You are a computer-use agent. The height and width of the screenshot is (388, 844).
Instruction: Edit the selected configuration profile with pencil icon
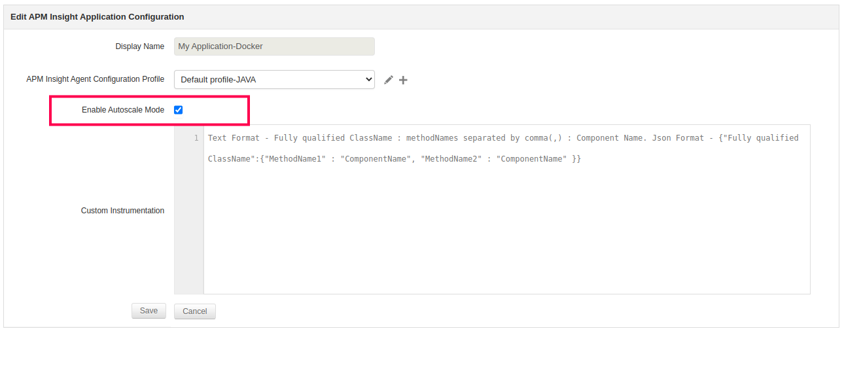389,80
